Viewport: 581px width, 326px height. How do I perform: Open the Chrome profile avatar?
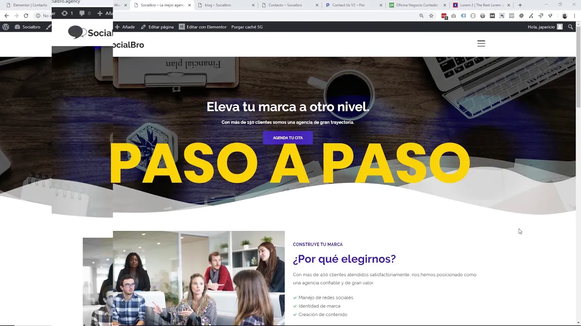tap(565, 16)
